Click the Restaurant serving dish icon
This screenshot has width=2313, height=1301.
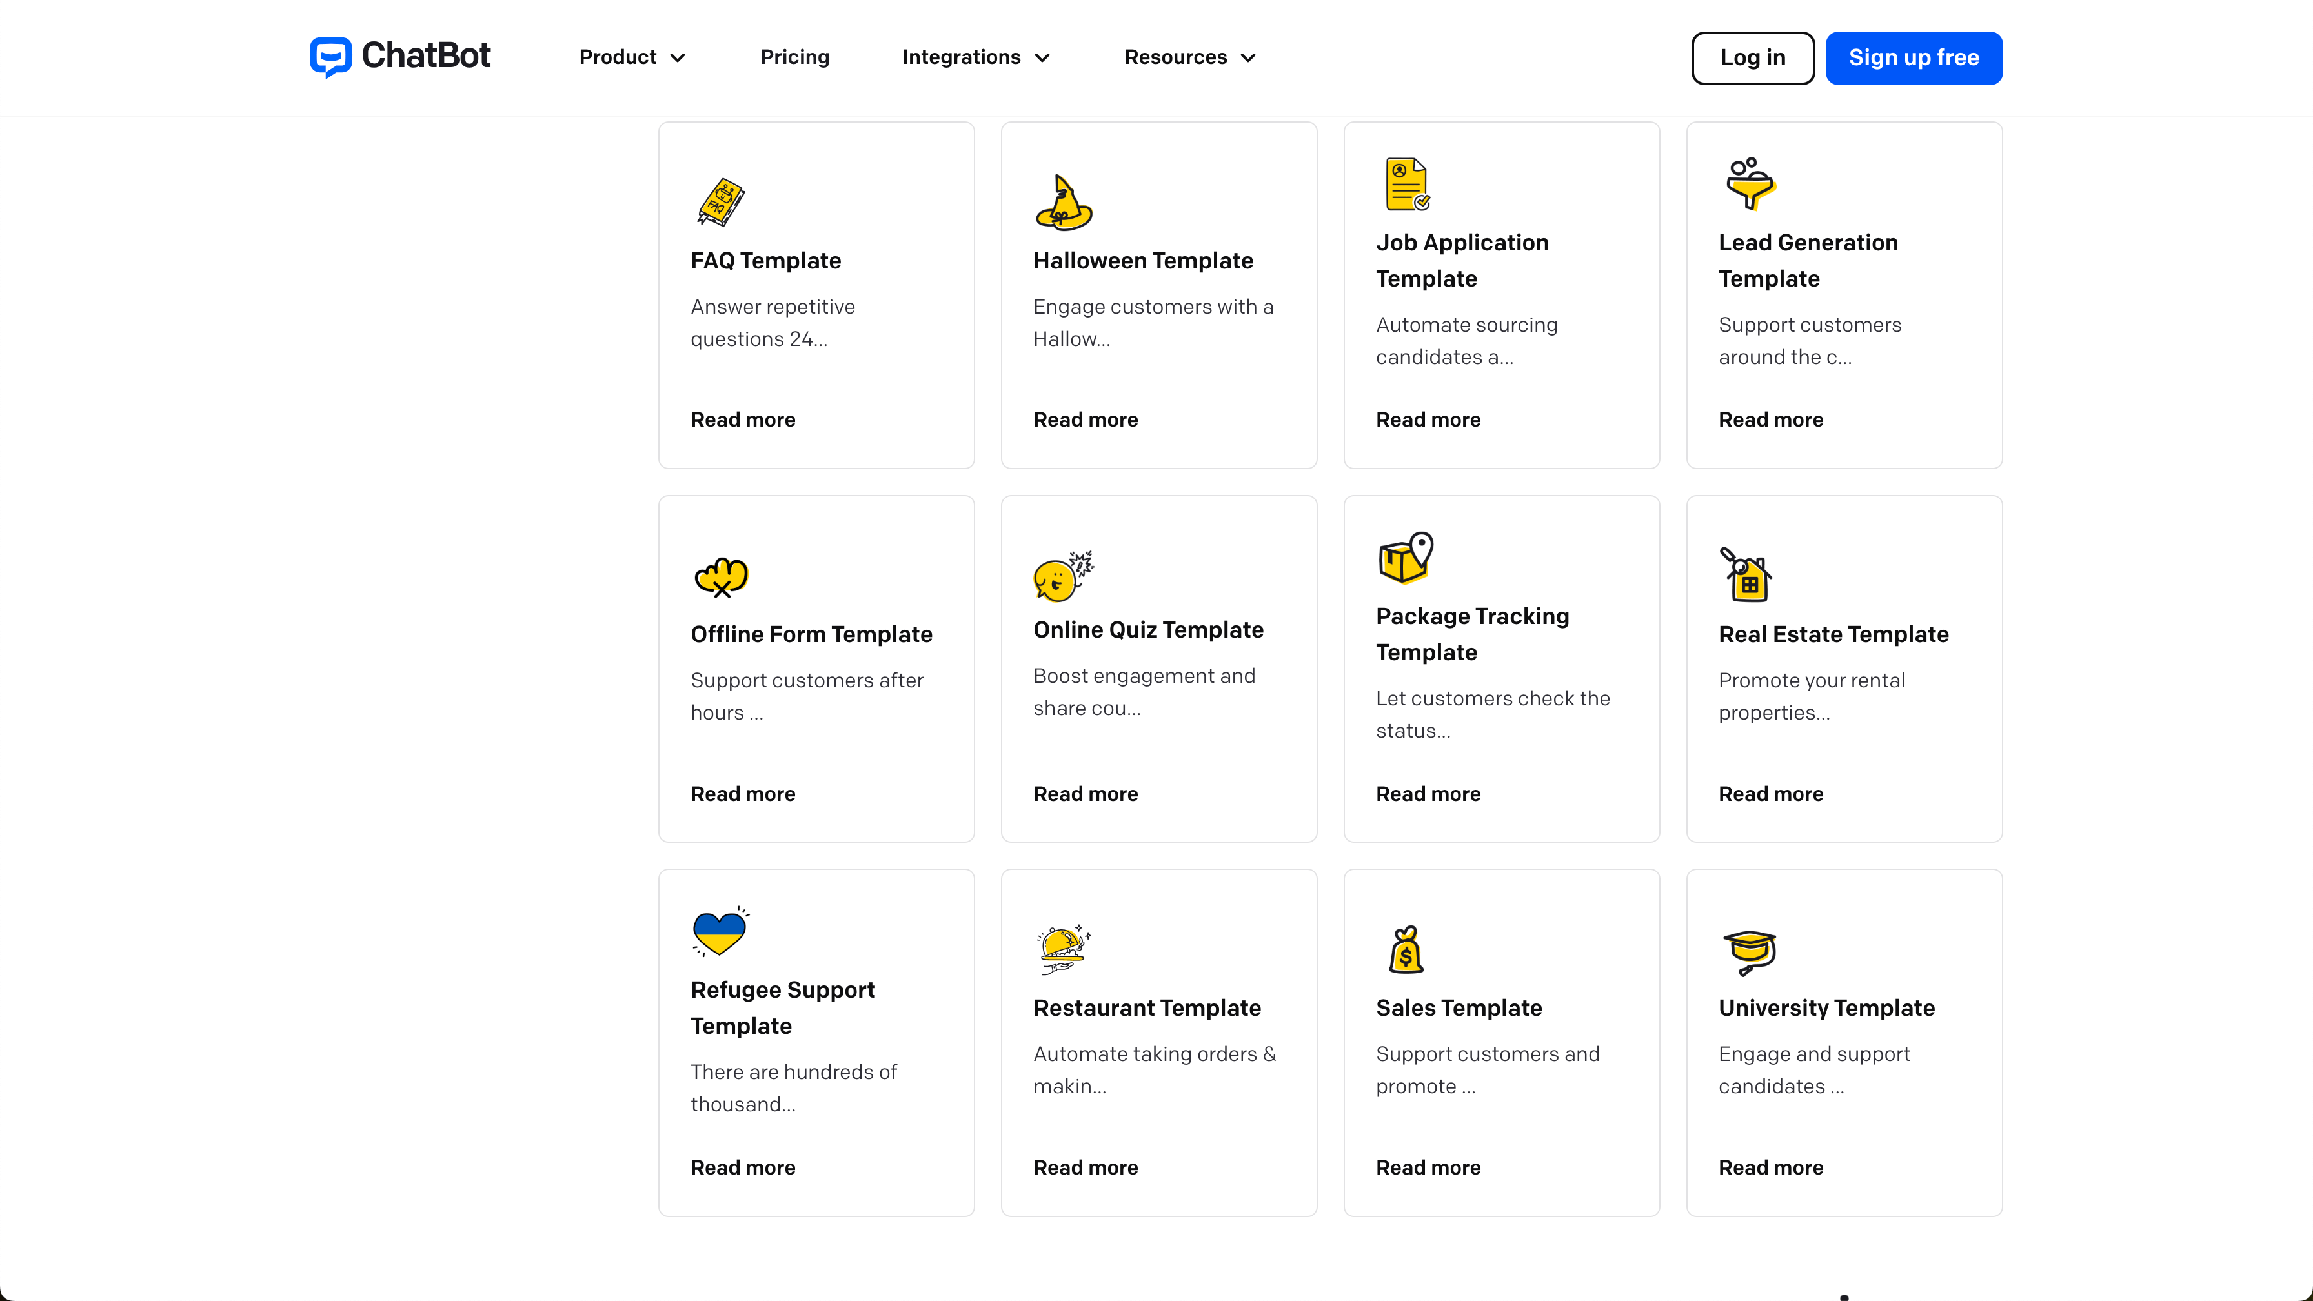click(x=1063, y=950)
